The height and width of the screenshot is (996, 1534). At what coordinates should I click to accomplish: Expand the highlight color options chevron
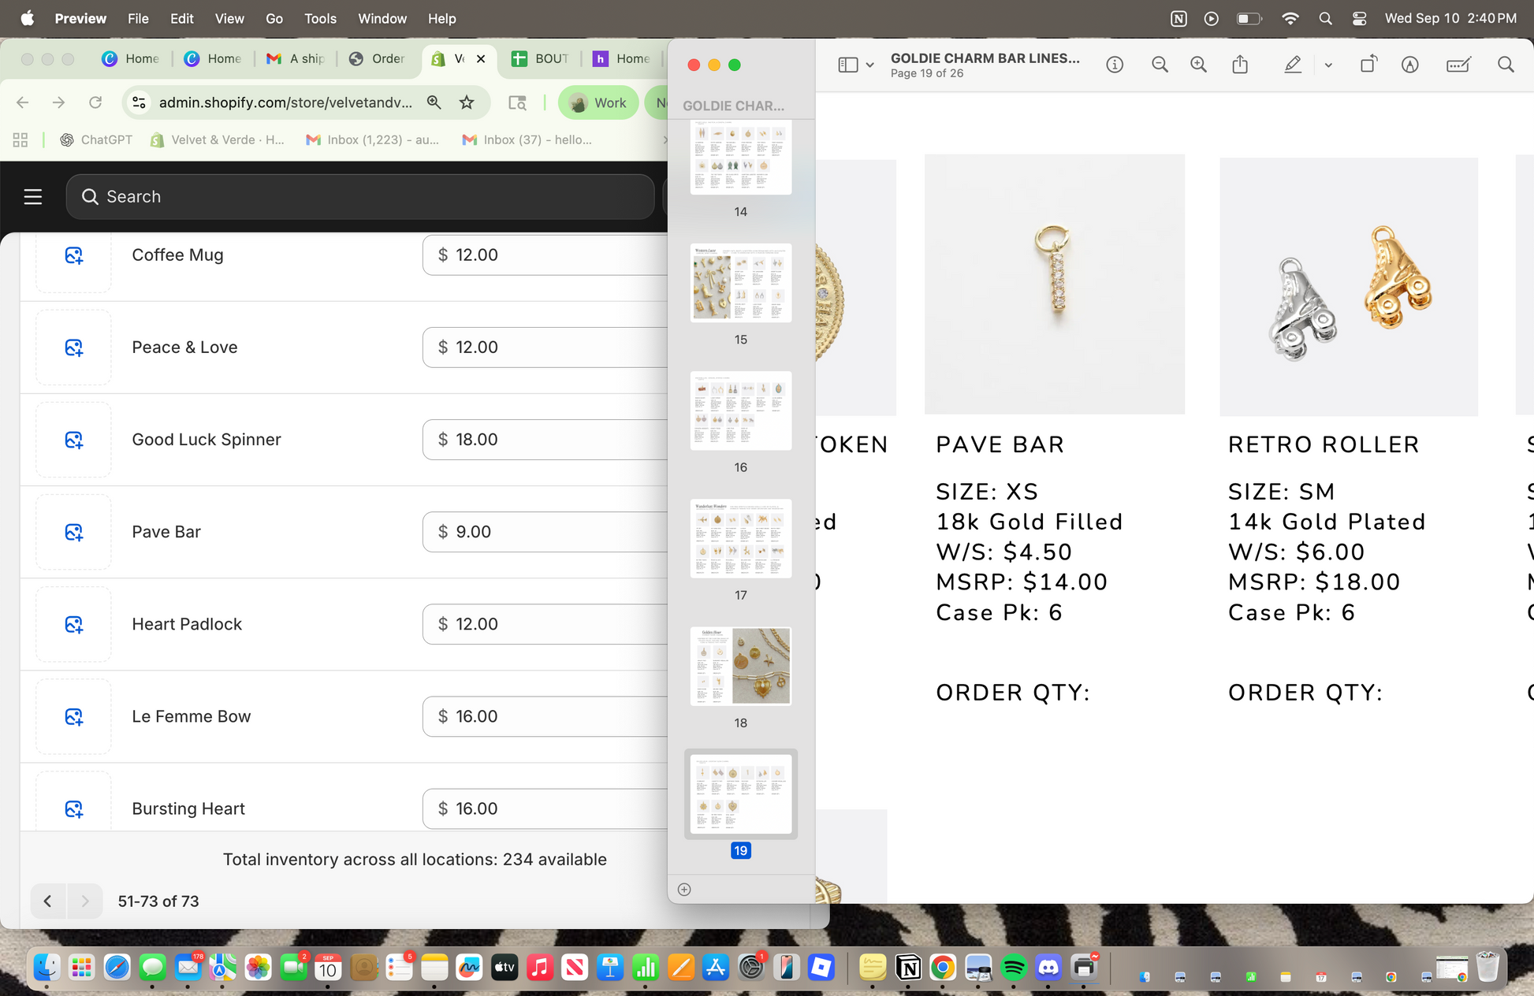click(x=1328, y=65)
